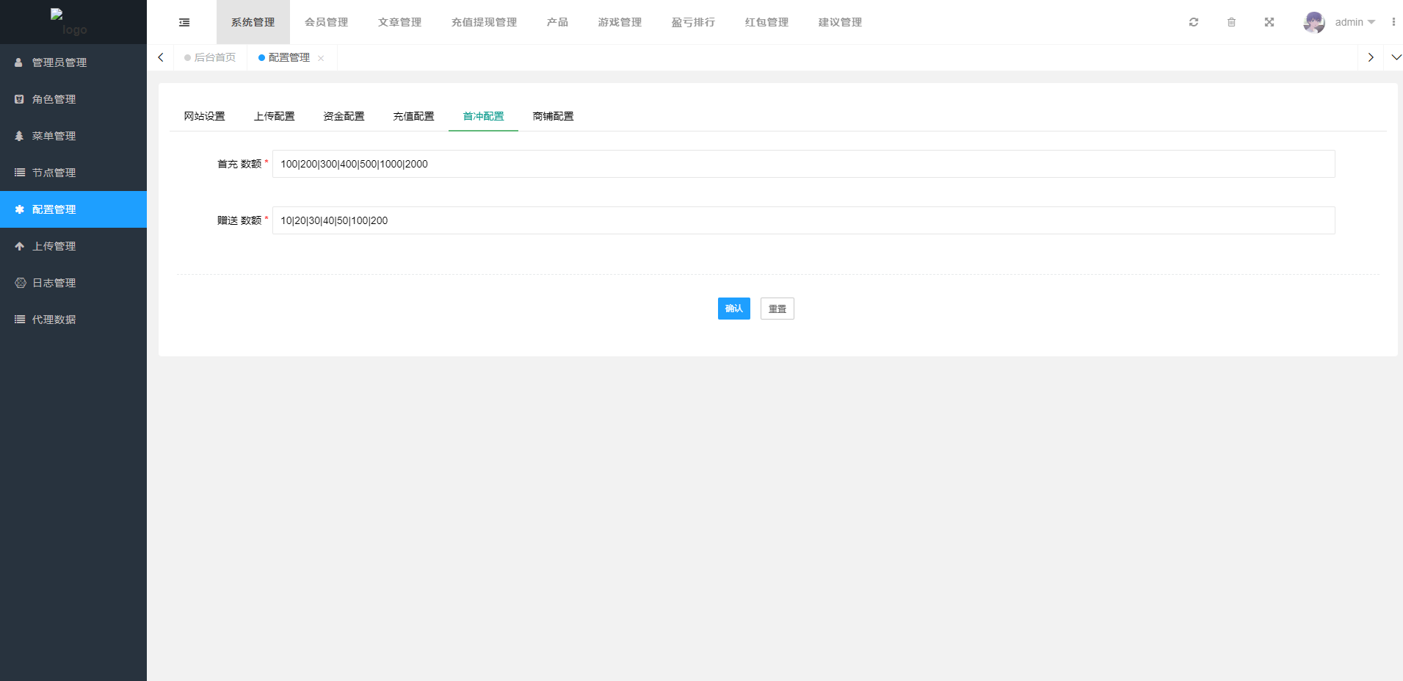The height and width of the screenshot is (681, 1403).
Task: Click the 赠送数额 input field
Action: (803, 220)
